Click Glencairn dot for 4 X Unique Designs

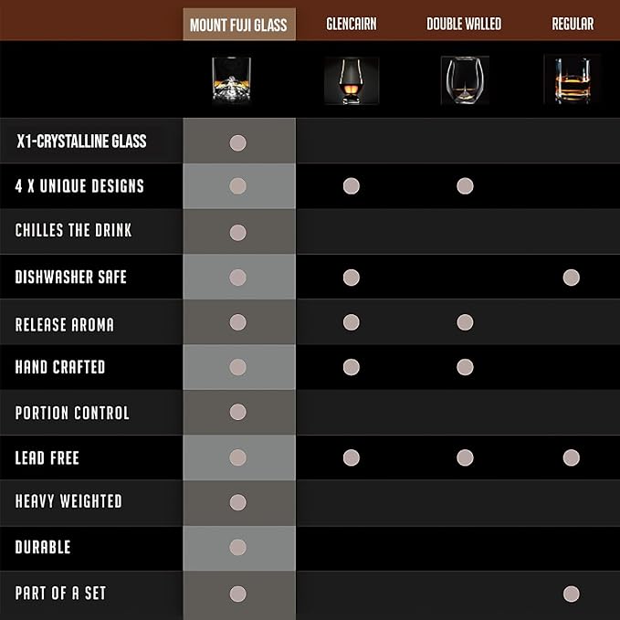(x=352, y=186)
